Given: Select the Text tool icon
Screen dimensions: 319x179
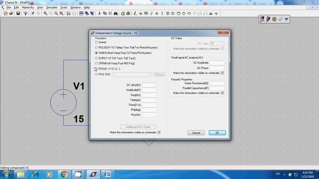Looking at the screenshot, I should [211, 13].
